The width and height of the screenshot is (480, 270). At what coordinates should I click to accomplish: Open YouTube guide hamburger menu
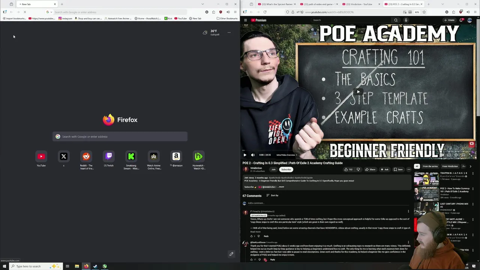245,20
